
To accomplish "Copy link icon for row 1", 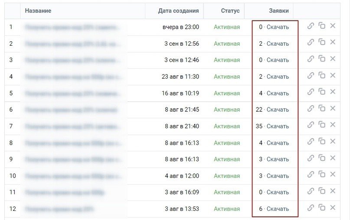I will [x=311, y=26].
